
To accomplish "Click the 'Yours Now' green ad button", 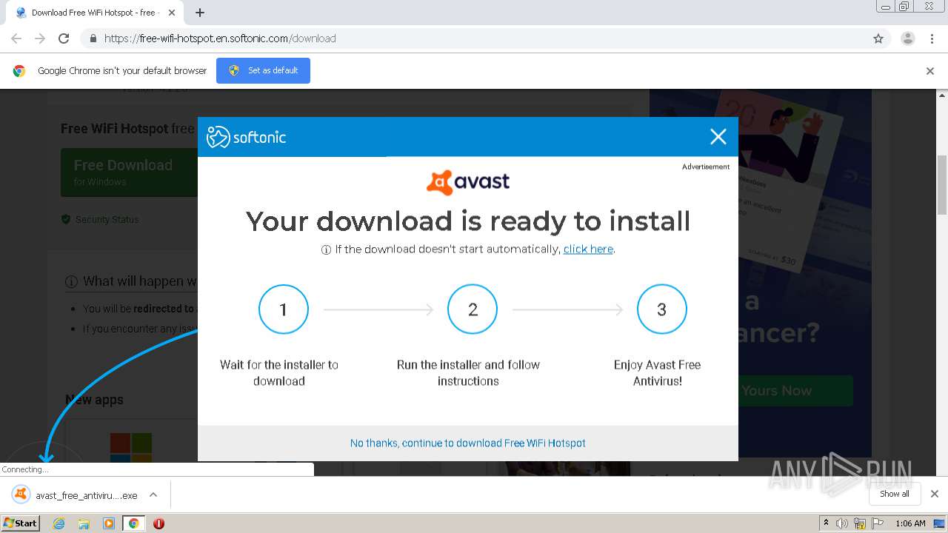I will click(795, 390).
